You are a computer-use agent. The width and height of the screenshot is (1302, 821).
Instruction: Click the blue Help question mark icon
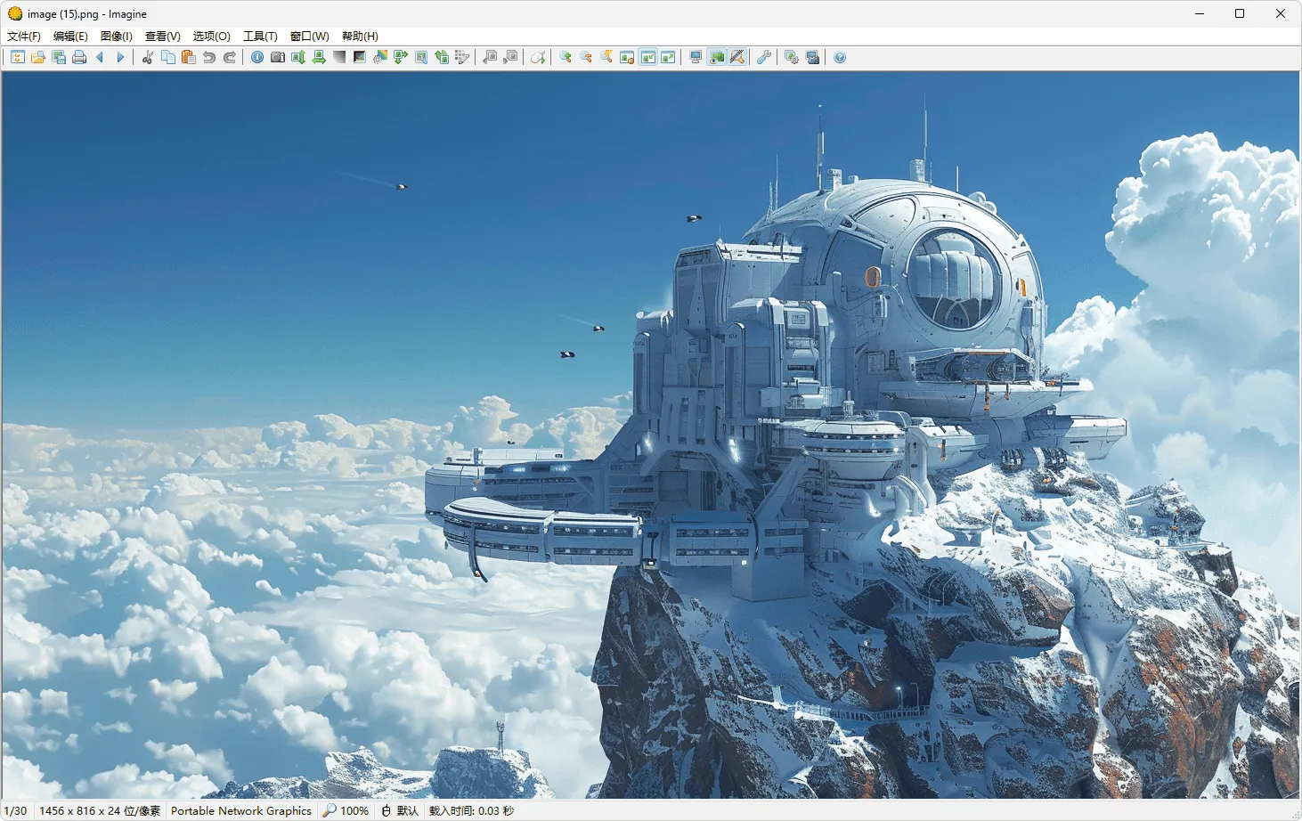pos(840,57)
